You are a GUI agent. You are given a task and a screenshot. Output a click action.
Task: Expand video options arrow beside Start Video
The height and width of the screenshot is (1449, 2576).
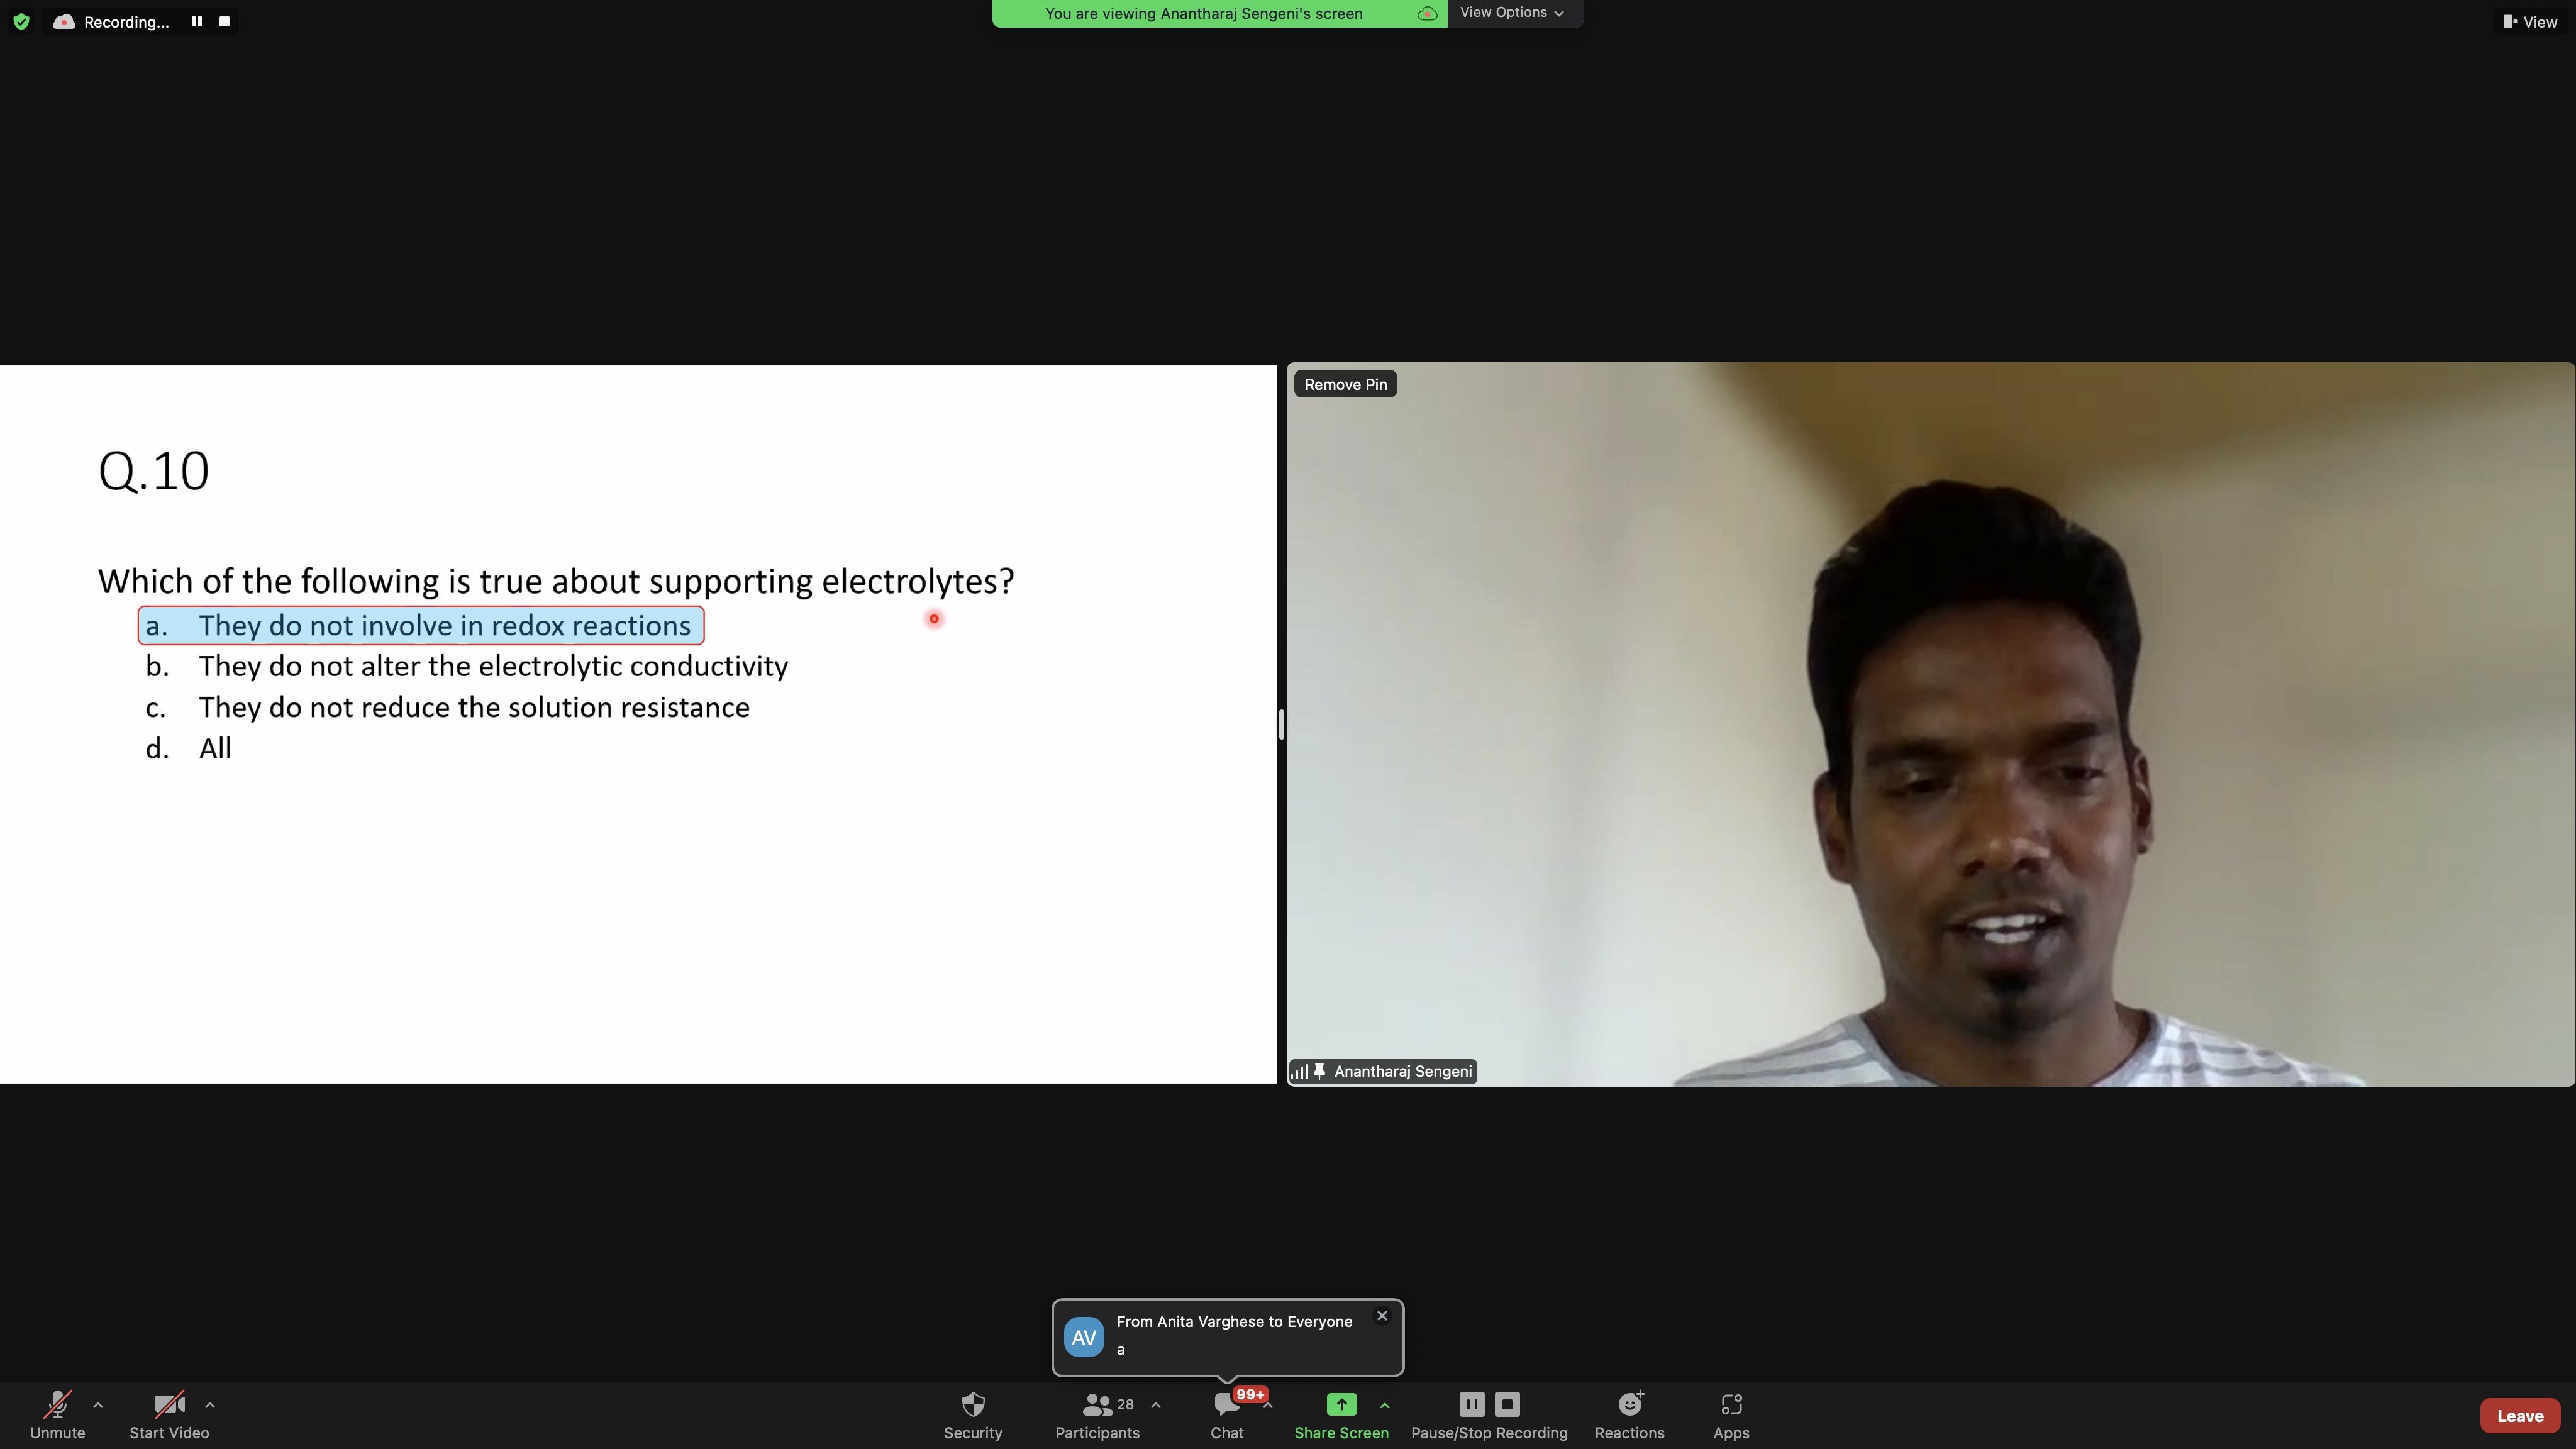210,1405
